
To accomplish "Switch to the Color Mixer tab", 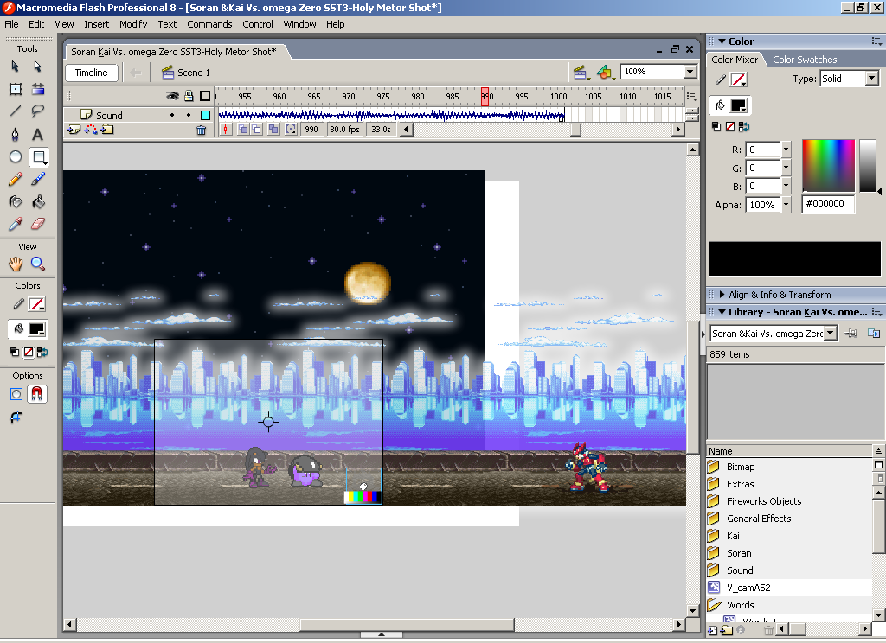I will 735,60.
